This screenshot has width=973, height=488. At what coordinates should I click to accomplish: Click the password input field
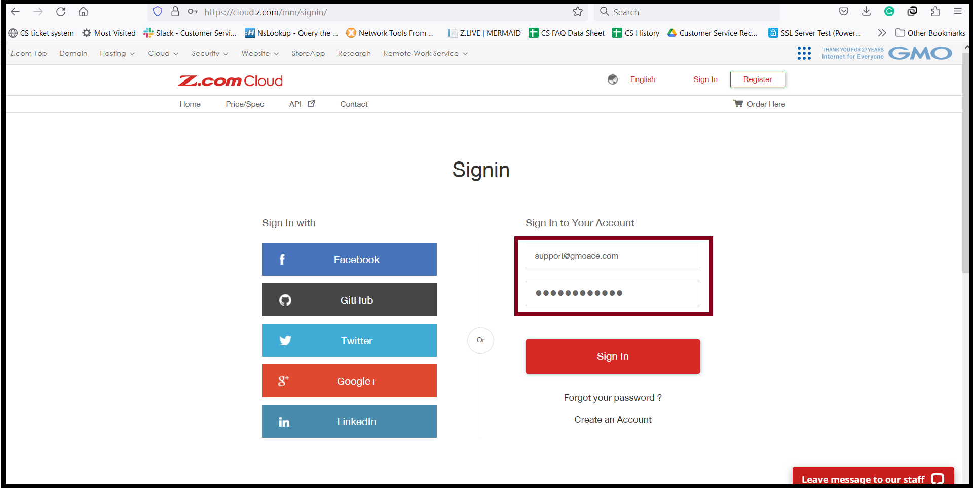(613, 294)
